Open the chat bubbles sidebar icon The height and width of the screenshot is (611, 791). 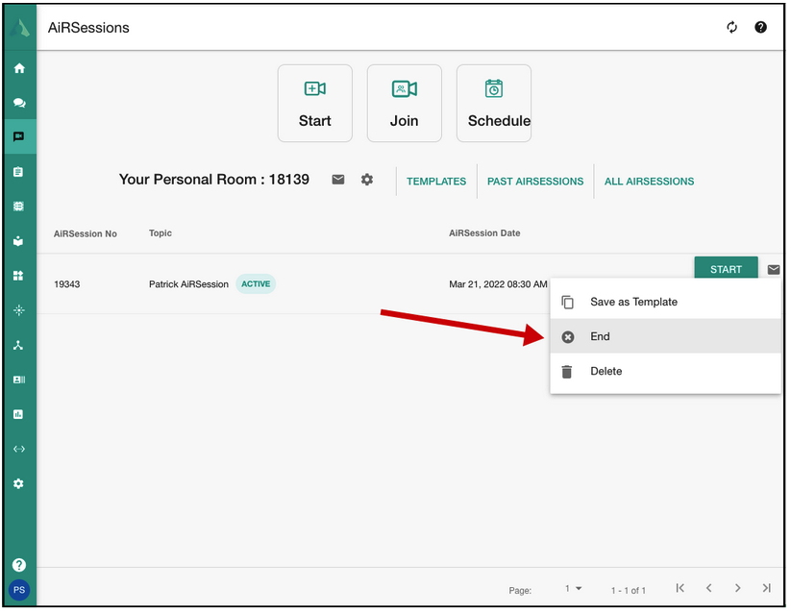pyautogui.click(x=19, y=103)
